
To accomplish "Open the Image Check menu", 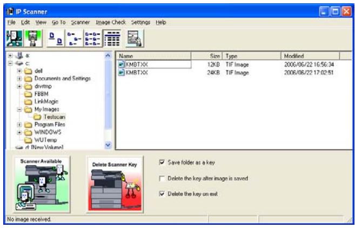I will pyautogui.click(x=110, y=22).
